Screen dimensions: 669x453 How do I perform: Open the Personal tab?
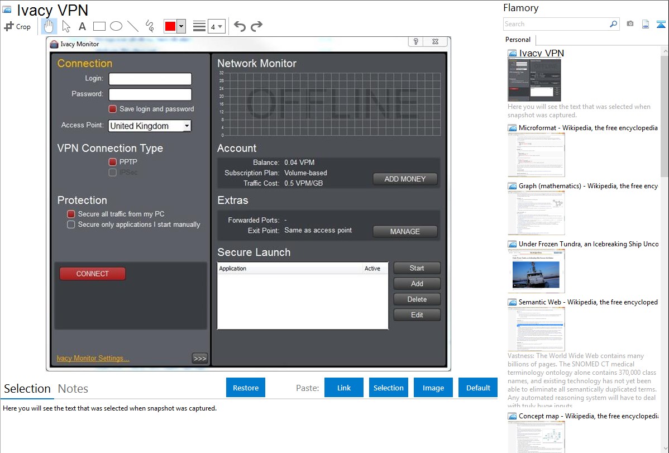[x=518, y=40]
